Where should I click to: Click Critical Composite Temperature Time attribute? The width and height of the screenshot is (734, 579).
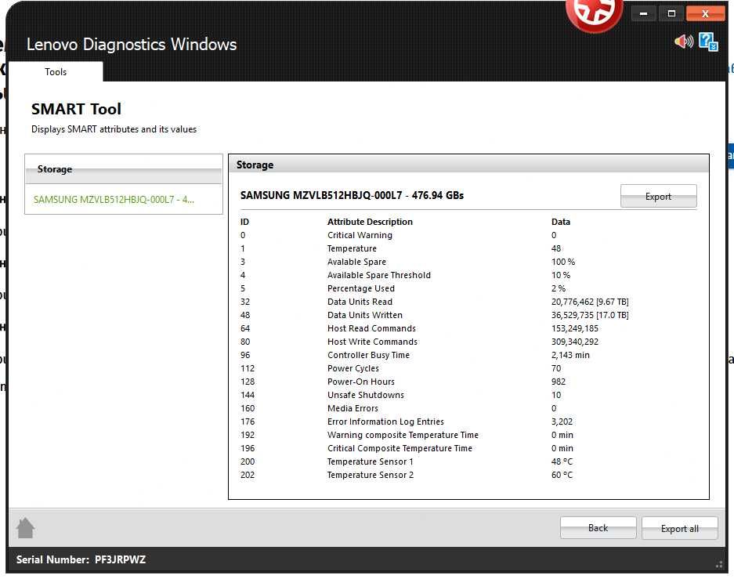400,448
